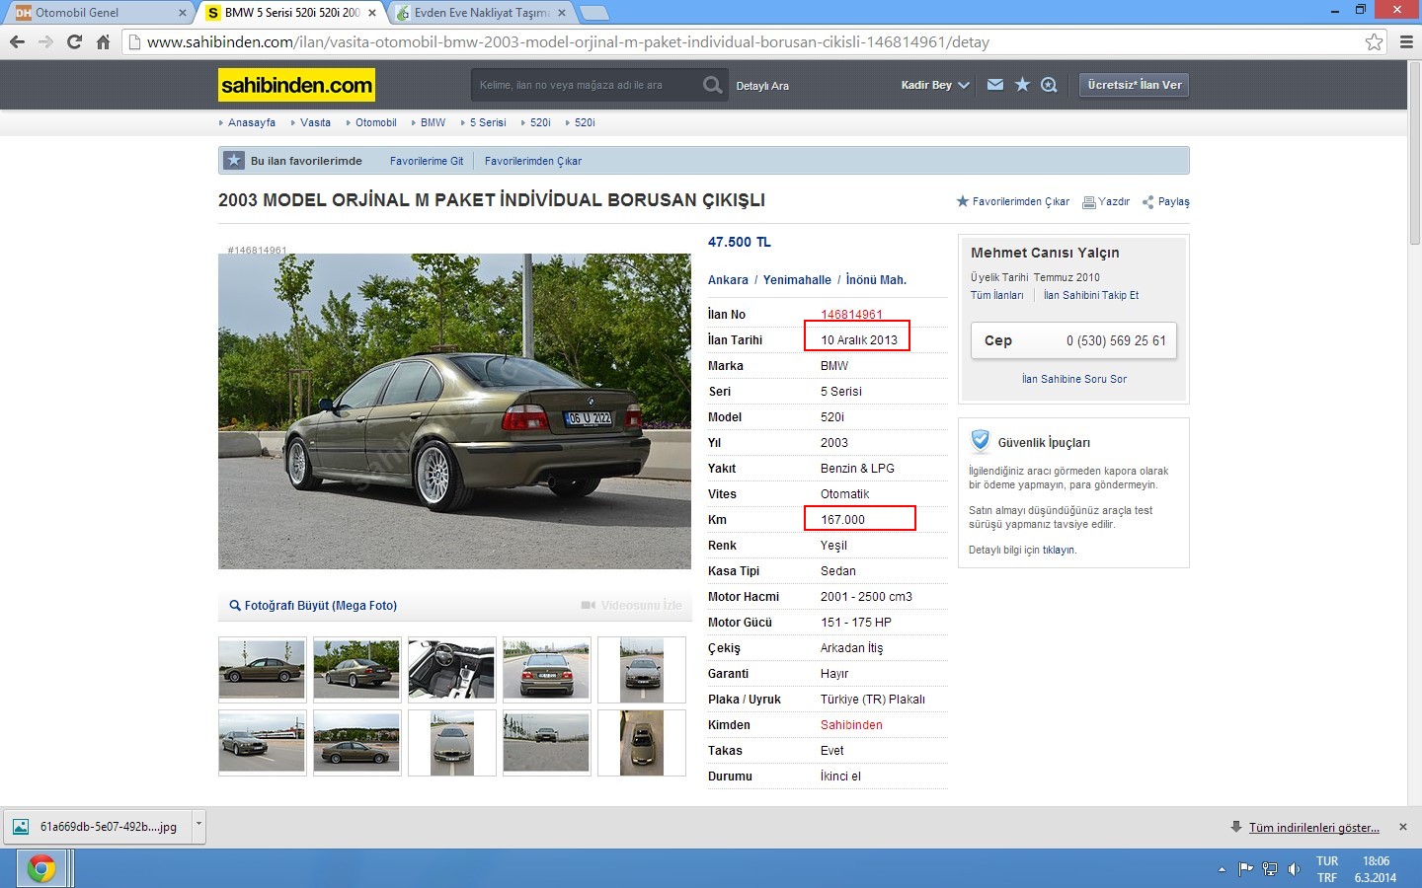1422x888 pixels.
Task: Close the downloads bar
Action: [1403, 827]
